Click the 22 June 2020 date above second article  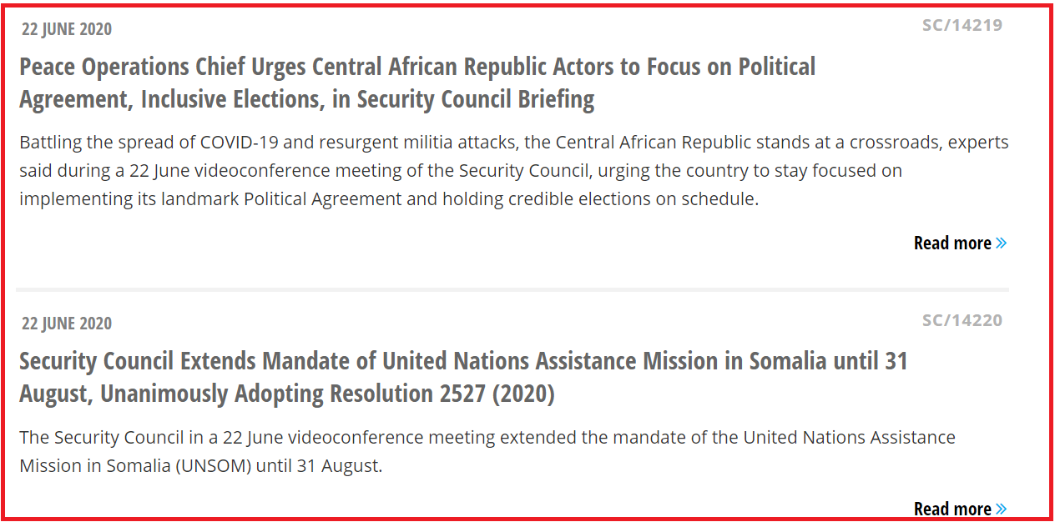click(x=67, y=324)
